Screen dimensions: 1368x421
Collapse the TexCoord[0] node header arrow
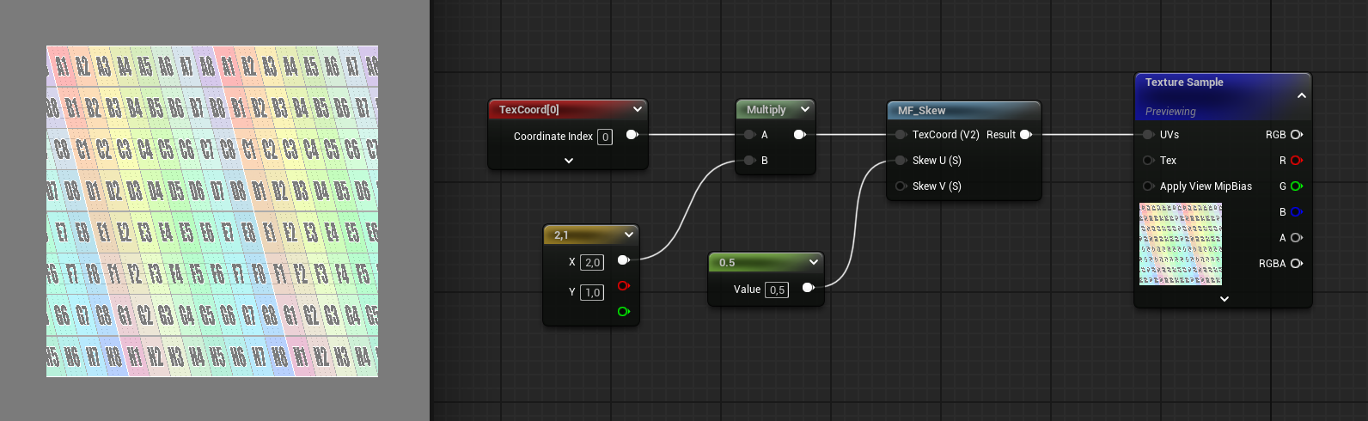(x=637, y=110)
